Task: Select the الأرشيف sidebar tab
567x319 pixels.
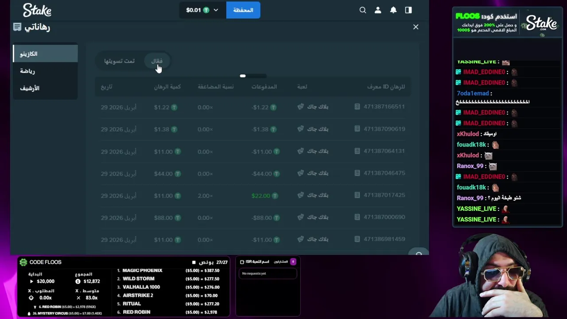Action: 46,88
